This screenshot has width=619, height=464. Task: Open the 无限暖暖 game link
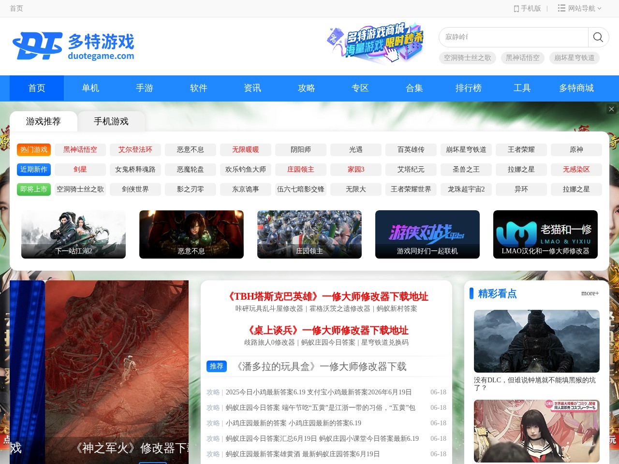coord(246,150)
